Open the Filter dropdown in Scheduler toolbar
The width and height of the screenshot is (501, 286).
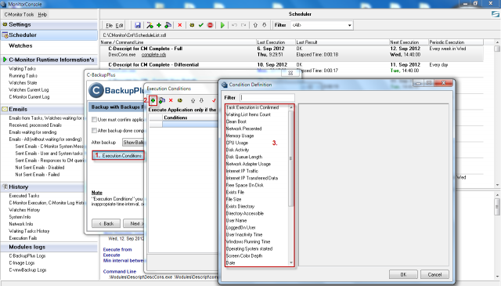(322, 25)
